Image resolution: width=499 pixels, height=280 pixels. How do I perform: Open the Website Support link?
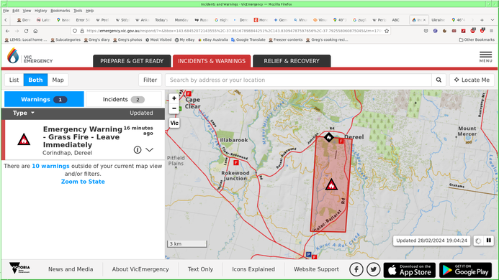coord(316,269)
